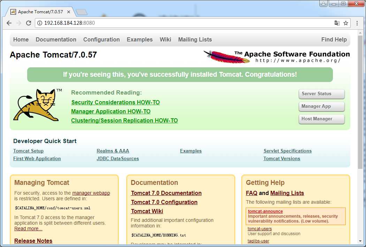The width and height of the screenshot is (366, 247).
Task: Open Tomcat 7.0 Documentation link
Action: pos(166,193)
